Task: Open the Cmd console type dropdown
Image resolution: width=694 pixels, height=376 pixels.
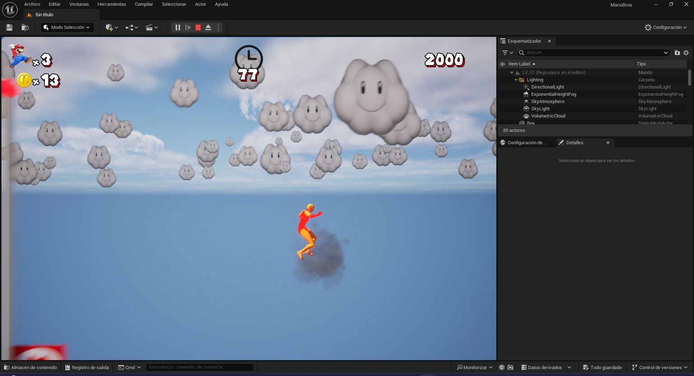Action: coord(129,367)
